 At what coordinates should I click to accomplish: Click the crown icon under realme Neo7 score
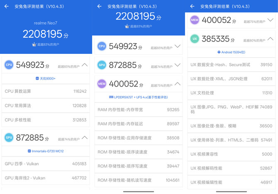34,44
